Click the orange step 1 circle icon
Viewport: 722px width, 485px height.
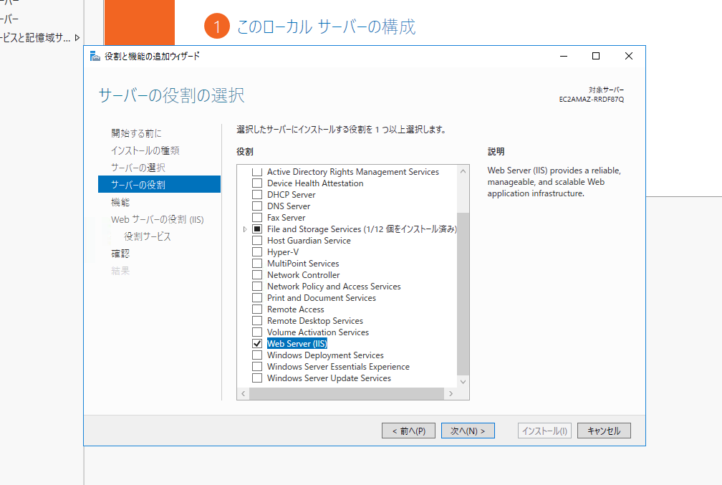click(217, 27)
